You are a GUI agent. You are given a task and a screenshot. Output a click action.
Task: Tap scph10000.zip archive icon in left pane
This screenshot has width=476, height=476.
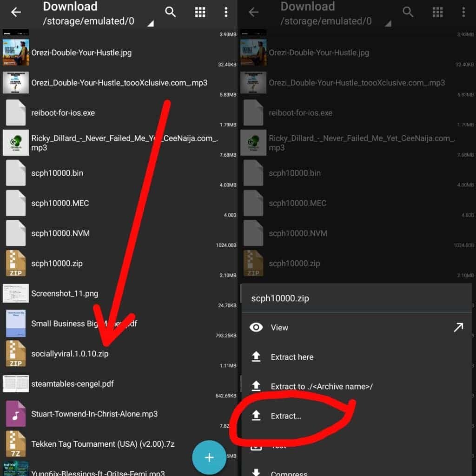16,263
